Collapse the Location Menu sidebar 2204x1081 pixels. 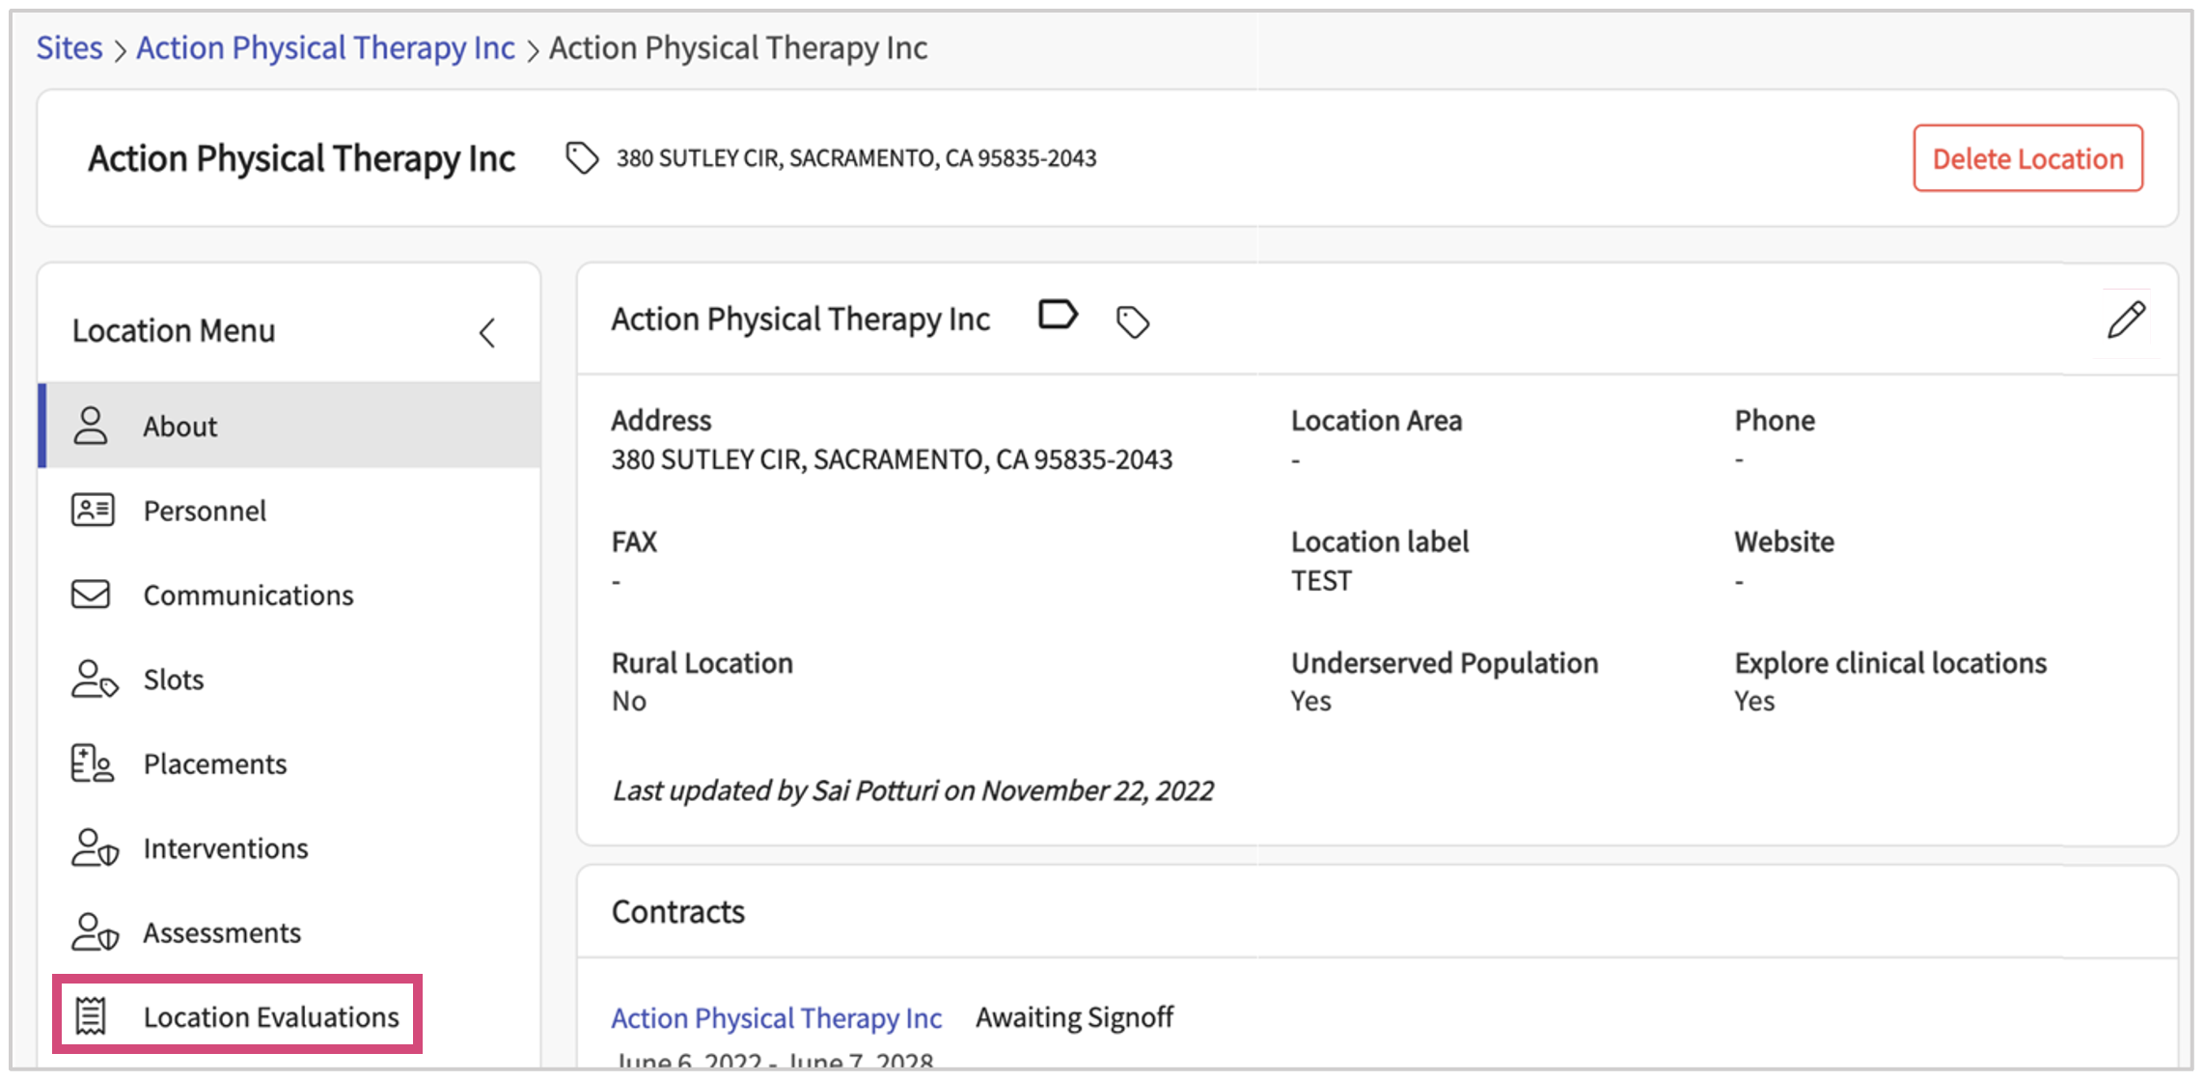coord(487,333)
